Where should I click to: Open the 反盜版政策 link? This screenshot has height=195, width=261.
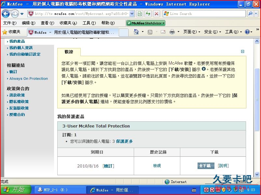pos(19,108)
